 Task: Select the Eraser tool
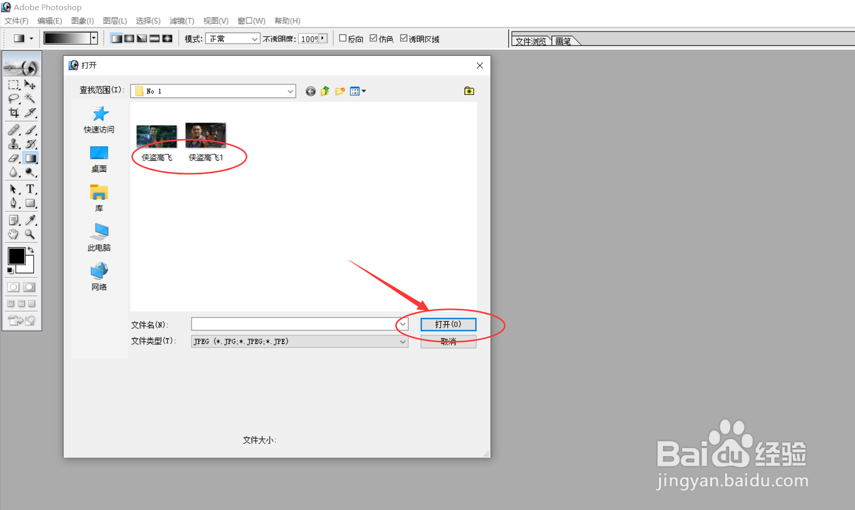(x=14, y=158)
